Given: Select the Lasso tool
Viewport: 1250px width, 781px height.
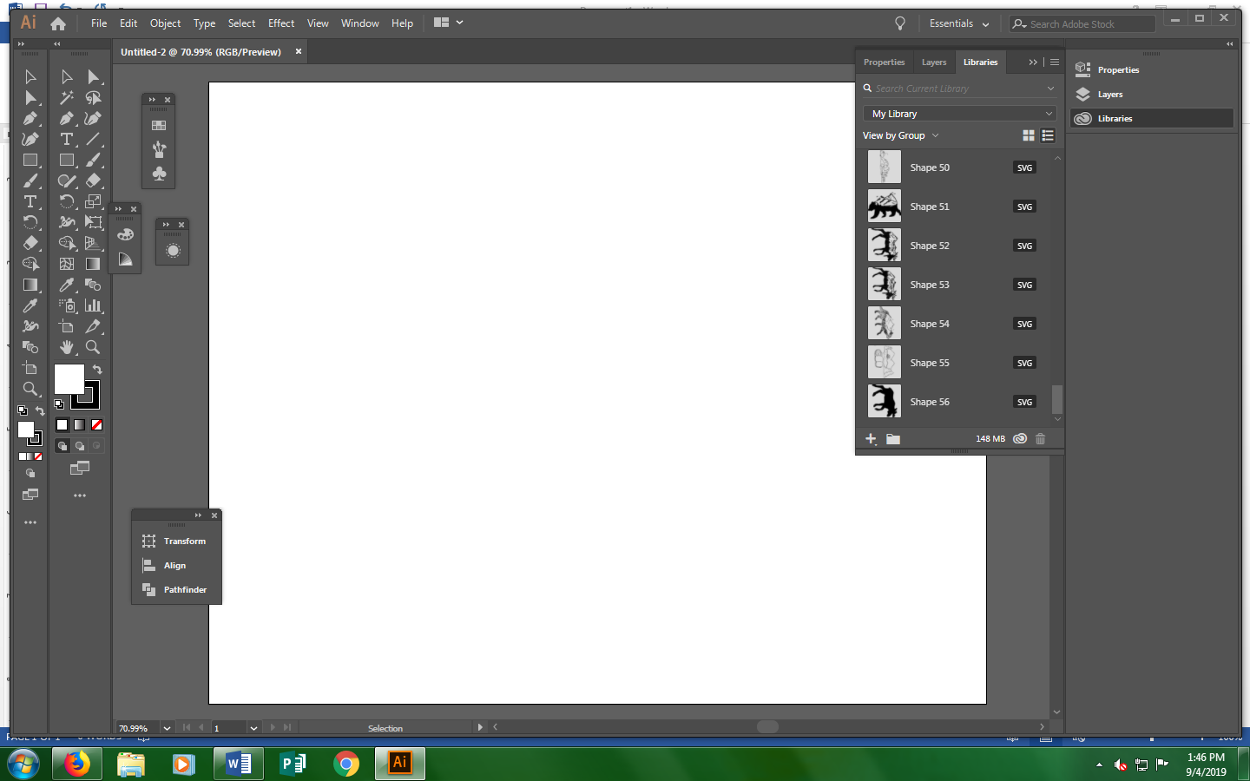Looking at the screenshot, I should (x=93, y=98).
